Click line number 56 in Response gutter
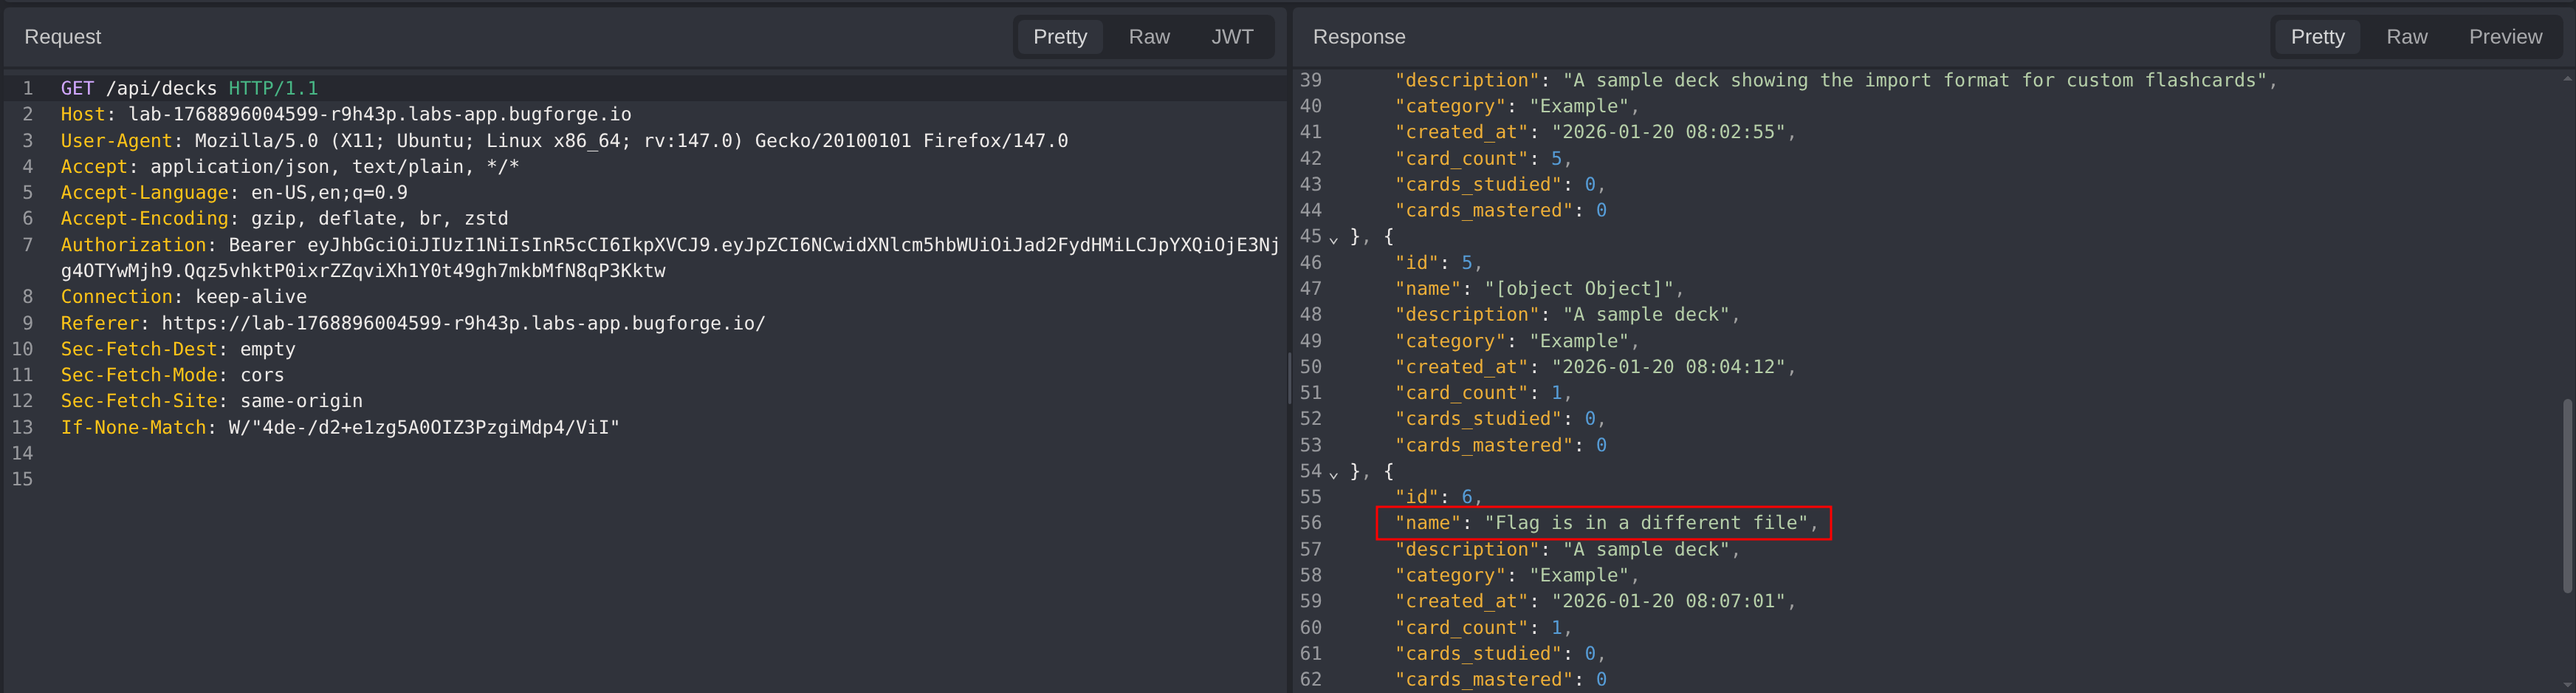This screenshot has width=2576, height=693. click(1310, 523)
